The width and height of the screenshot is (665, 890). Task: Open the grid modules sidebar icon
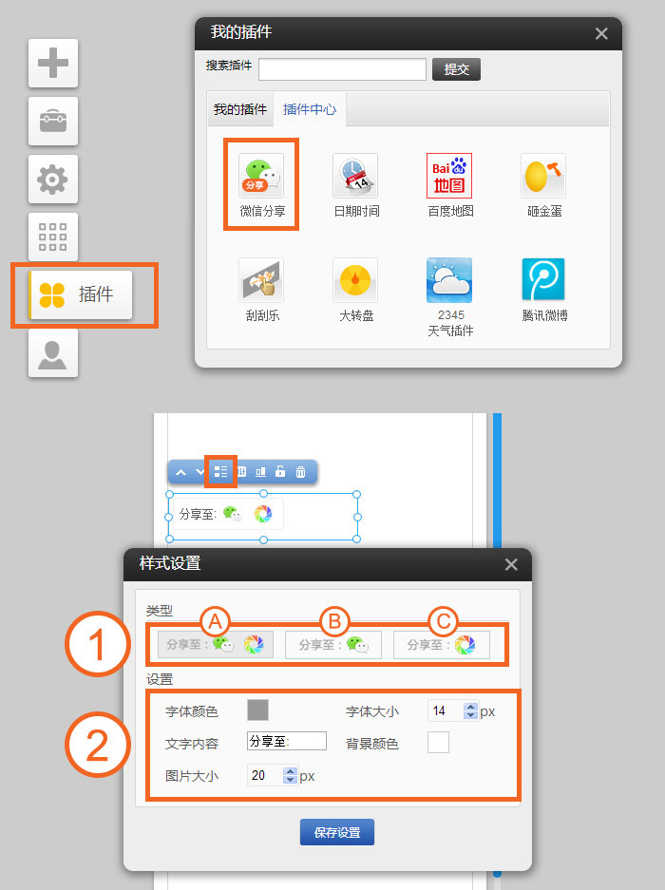[53, 237]
